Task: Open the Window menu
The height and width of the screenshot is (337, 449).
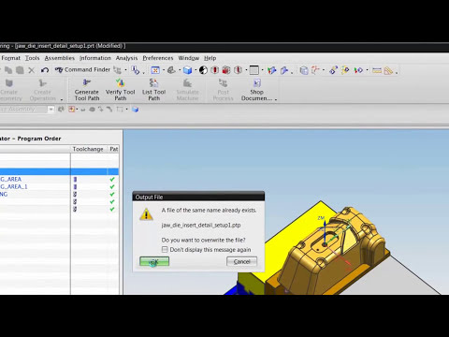Action: (189, 58)
